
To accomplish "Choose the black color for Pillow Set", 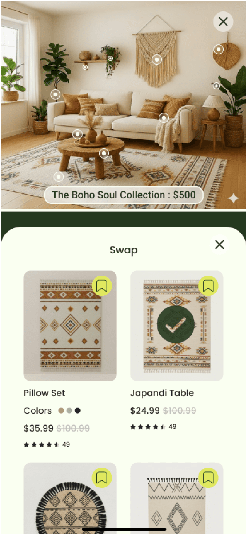I will point(78,411).
